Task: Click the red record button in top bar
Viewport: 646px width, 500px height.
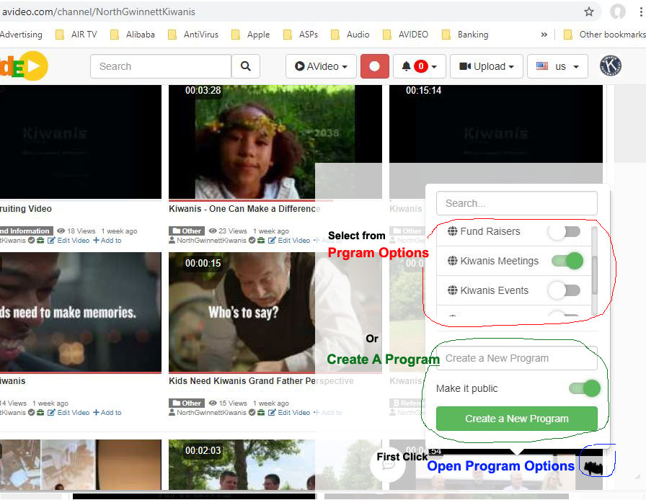Action: (x=374, y=66)
